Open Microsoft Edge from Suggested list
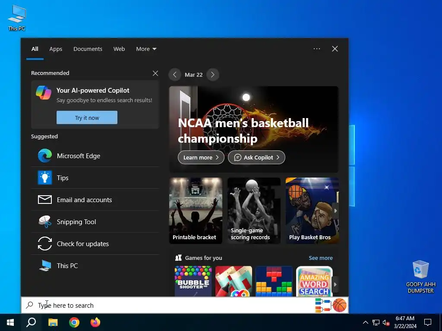 pyautogui.click(x=95, y=156)
